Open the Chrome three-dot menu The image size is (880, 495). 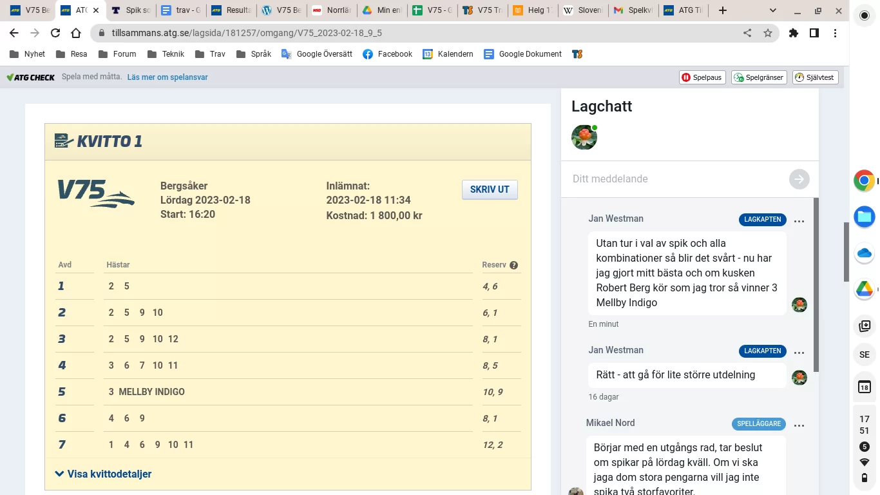pos(835,33)
